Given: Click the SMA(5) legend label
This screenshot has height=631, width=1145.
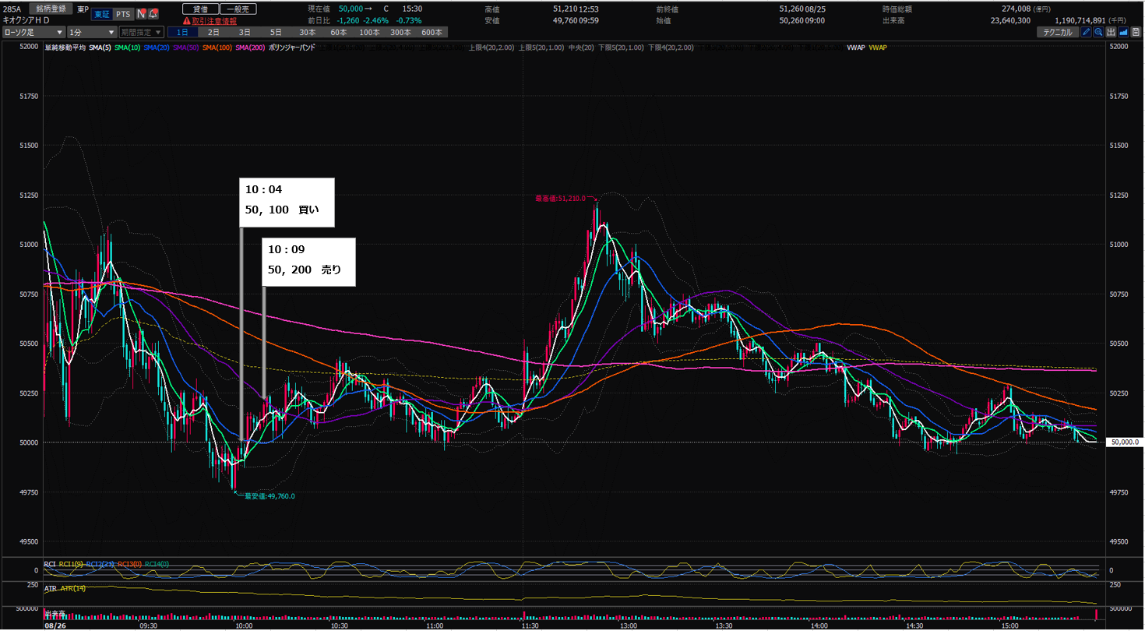Looking at the screenshot, I should [99, 48].
